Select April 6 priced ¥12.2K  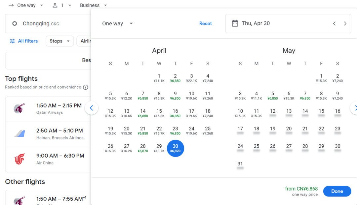[127, 96]
